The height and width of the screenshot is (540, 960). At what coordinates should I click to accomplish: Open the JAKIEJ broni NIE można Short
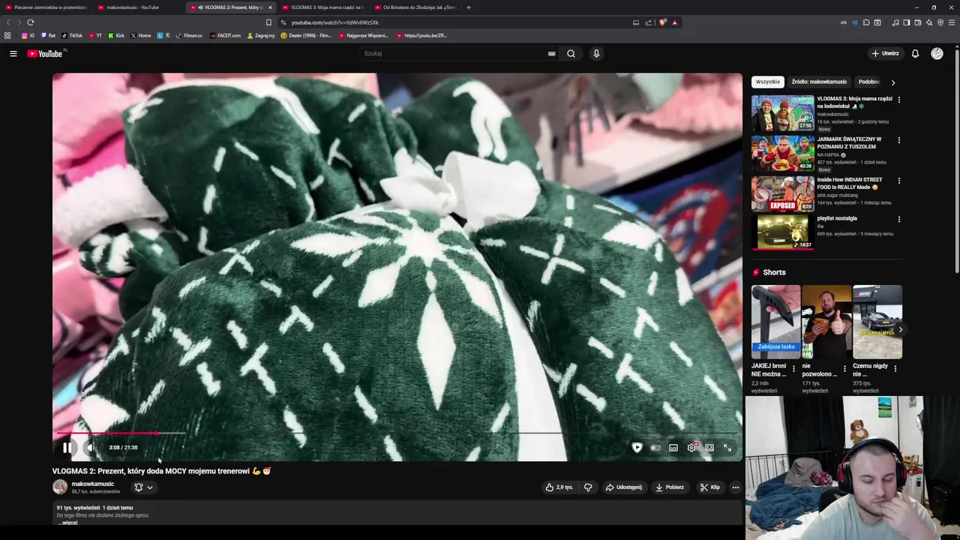click(775, 322)
